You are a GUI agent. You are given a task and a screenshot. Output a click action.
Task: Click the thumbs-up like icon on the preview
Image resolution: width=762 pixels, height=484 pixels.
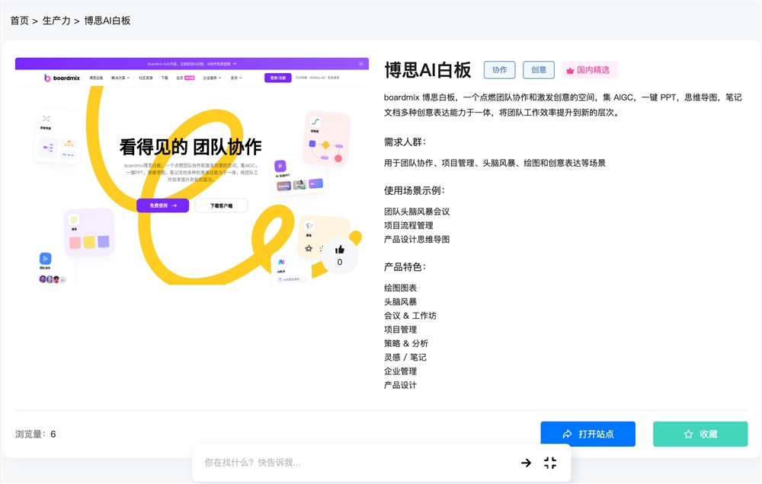tap(340, 249)
